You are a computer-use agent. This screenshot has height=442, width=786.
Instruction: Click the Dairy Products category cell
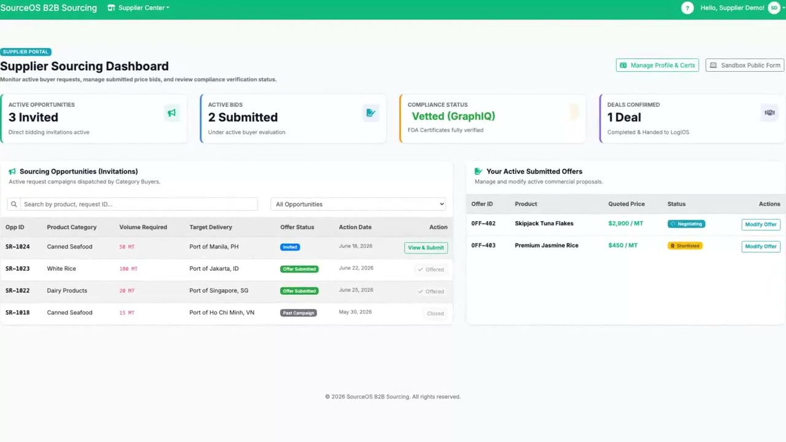pyautogui.click(x=67, y=291)
